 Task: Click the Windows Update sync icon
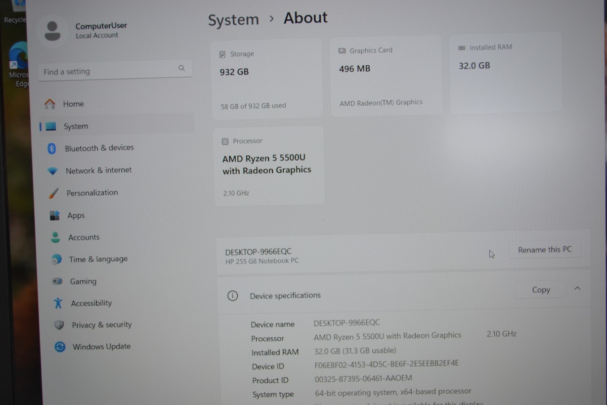[x=60, y=347]
